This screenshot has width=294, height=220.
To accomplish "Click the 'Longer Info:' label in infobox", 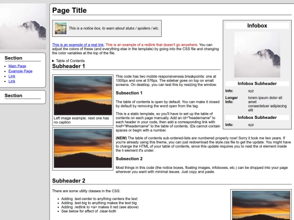I will [231, 100].
